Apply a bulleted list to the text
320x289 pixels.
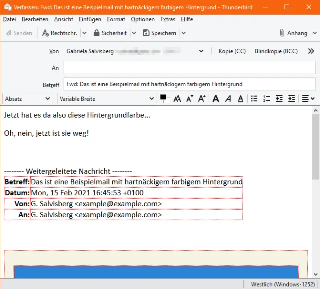coord(254,99)
